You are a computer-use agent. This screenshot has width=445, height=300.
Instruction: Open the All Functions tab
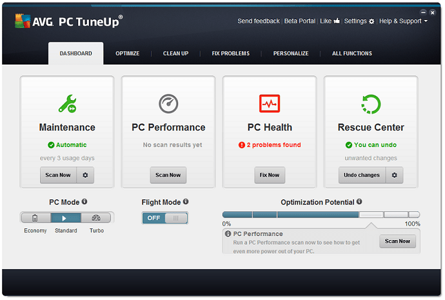352,54
